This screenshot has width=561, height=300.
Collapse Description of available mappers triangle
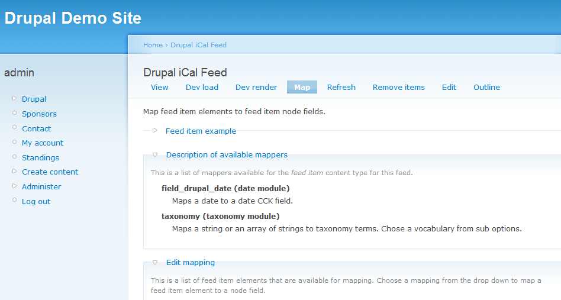155,154
